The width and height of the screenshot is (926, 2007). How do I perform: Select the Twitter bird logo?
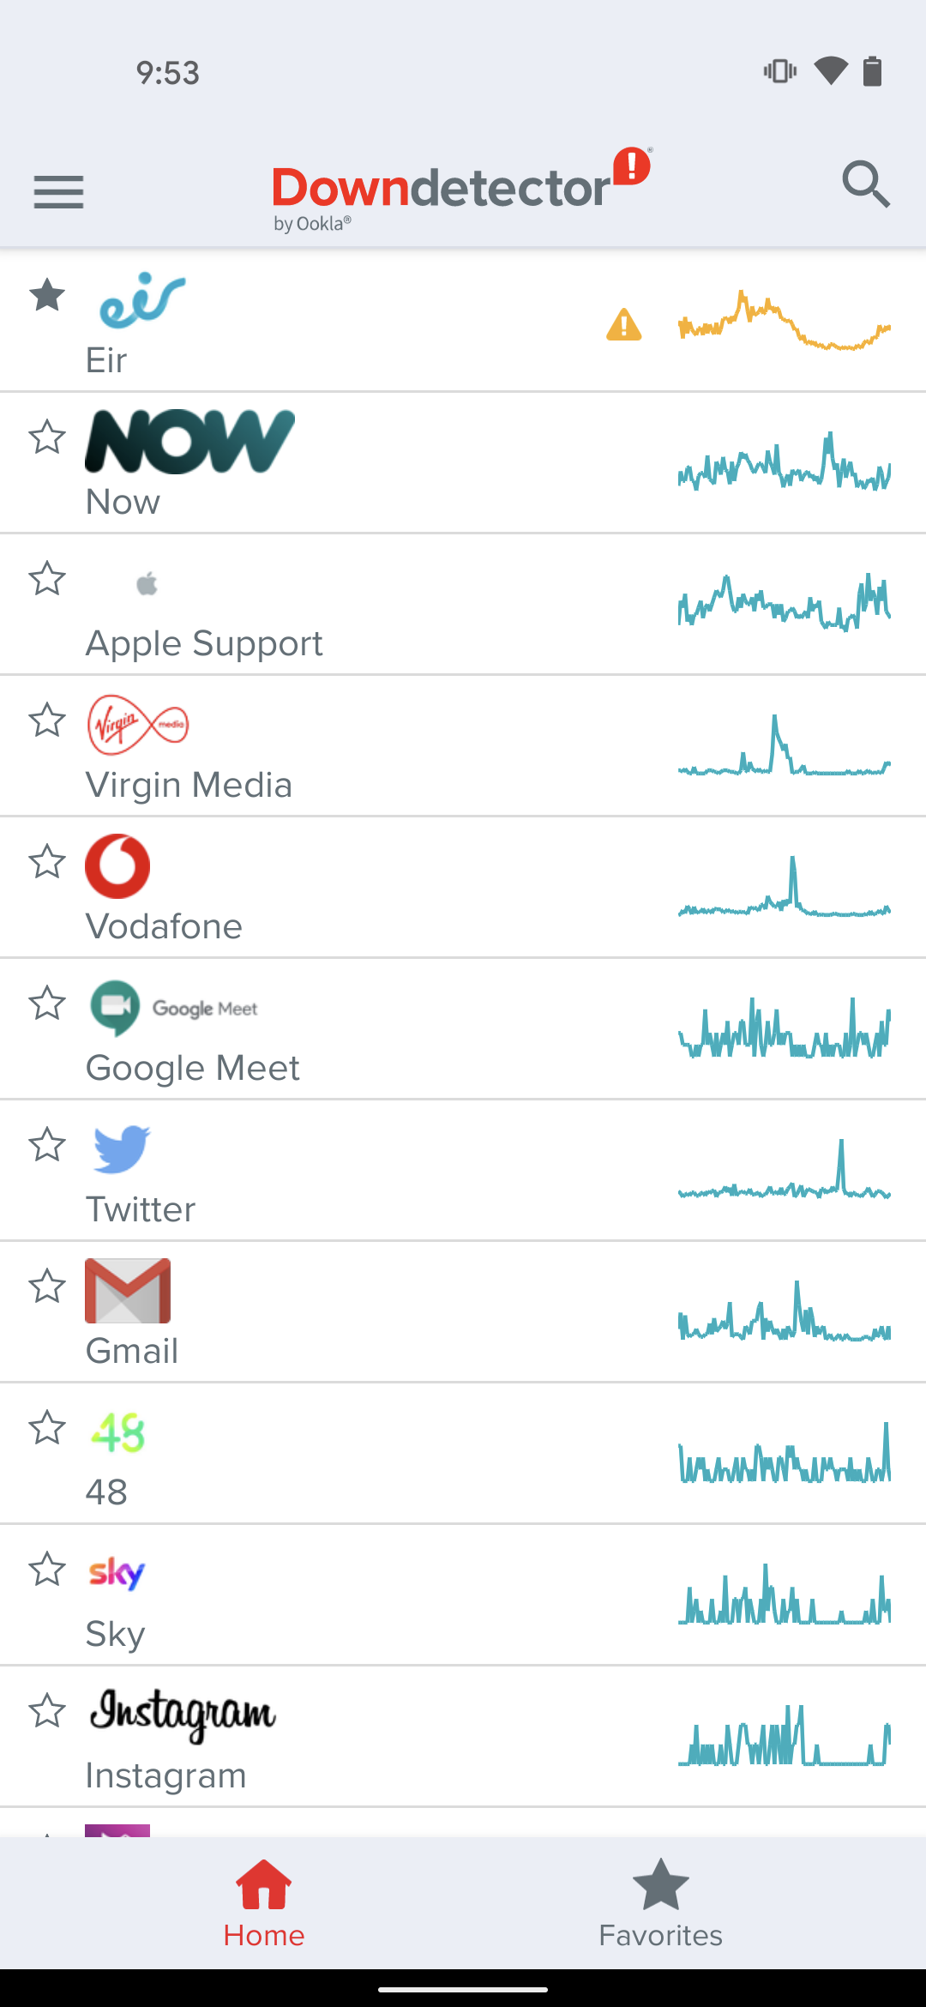[x=121, y=1148]
